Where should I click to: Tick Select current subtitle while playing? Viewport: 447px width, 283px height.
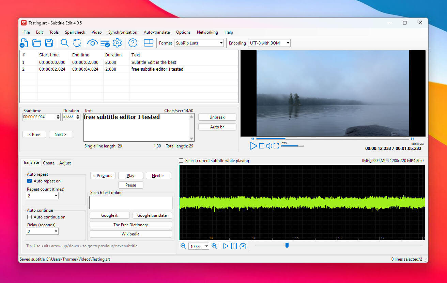pyautogui.click(x=181, y=161)
